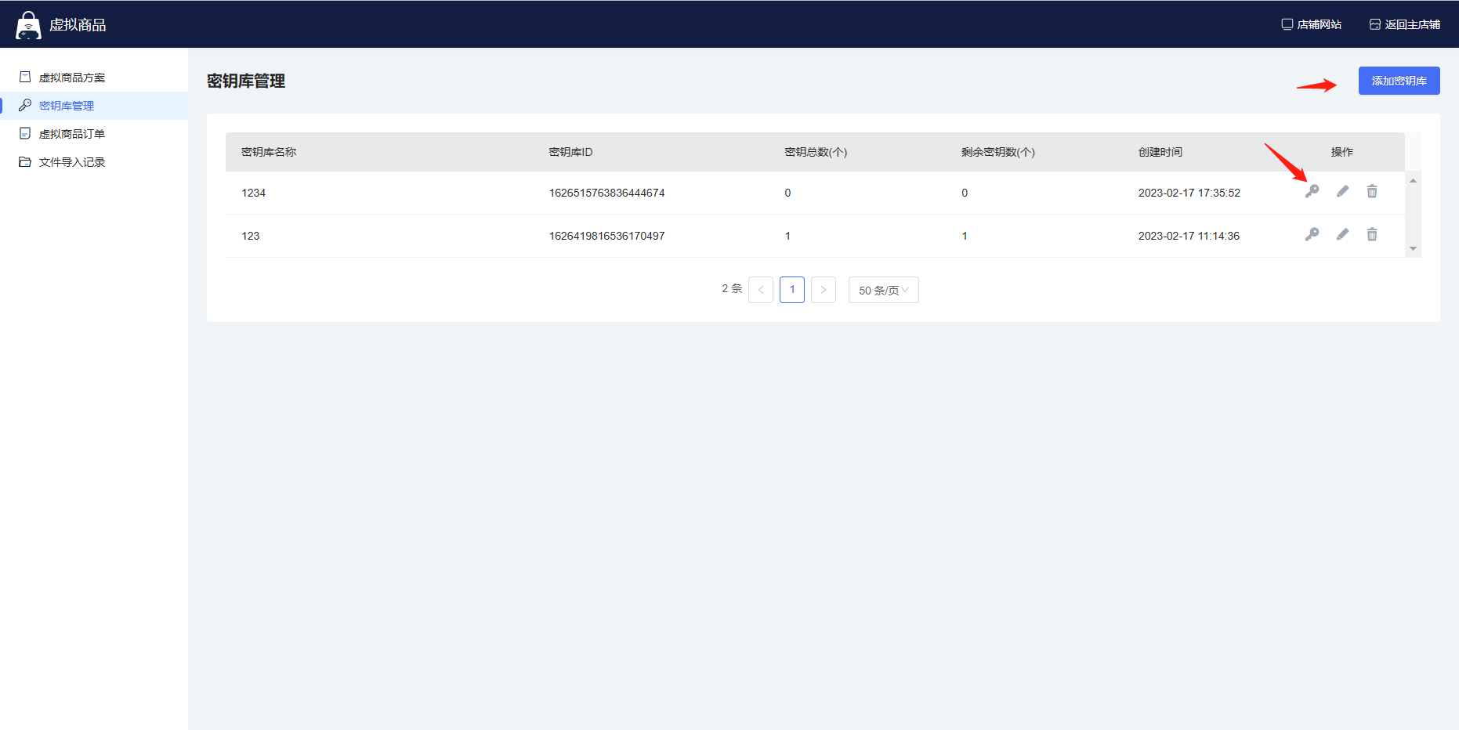This screenshot has height=730, width=1459.
Task: Click the 添加密钥库 button
Action: click(x=1399, y=81)
